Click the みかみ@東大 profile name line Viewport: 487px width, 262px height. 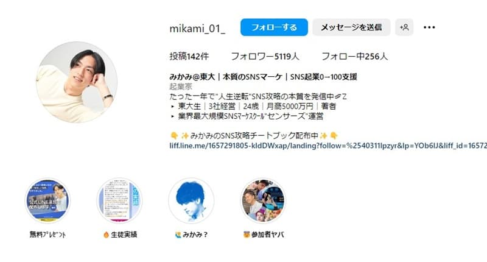[263, 77]
